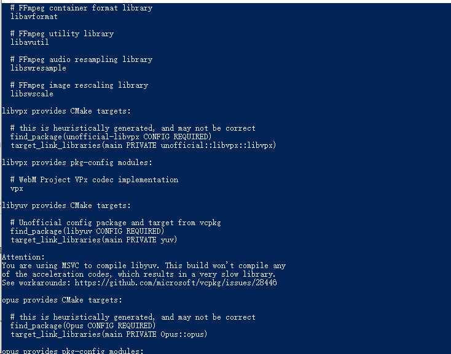Click the libavutil library name line
This screenshot has height=354, width=451.
[29, 42]
